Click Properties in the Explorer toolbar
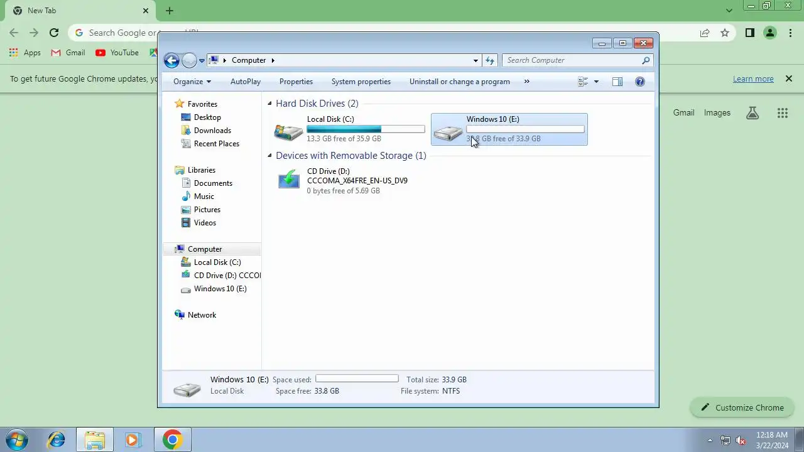Screen dimensions: 804x452 pyautogui.click(x=296, y=82)
